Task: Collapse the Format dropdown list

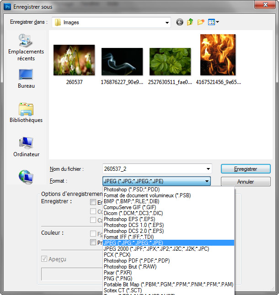Action: pyautogui.click(x=207, y=181)
